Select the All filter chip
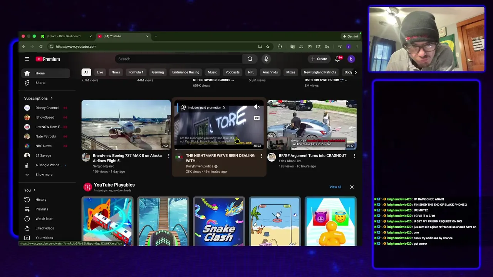Viewport: 493px width, 277px height. coord(86,72)
